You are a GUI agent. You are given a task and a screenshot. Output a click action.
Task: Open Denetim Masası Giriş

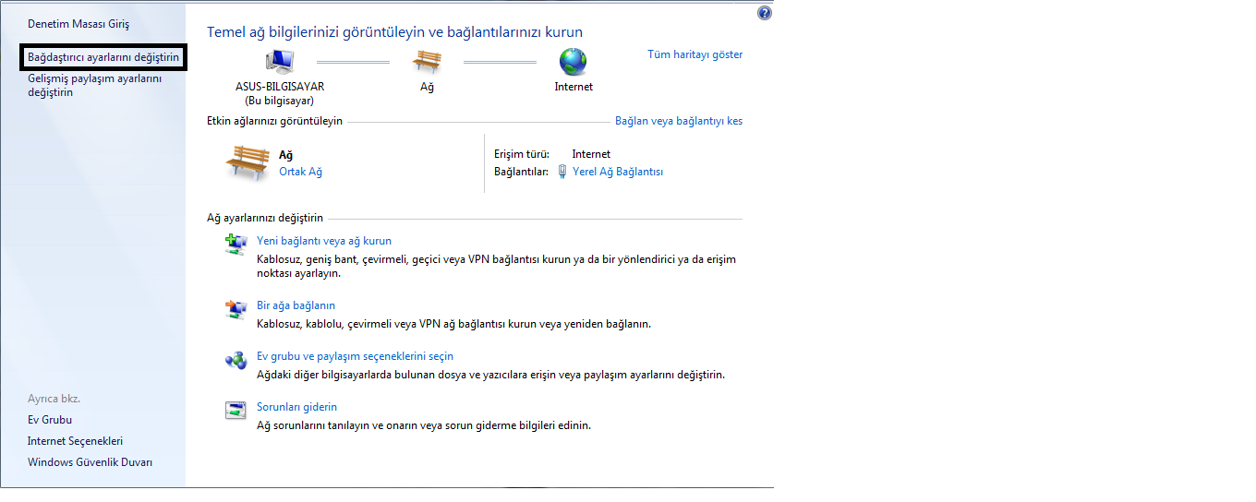pos(78,23)
